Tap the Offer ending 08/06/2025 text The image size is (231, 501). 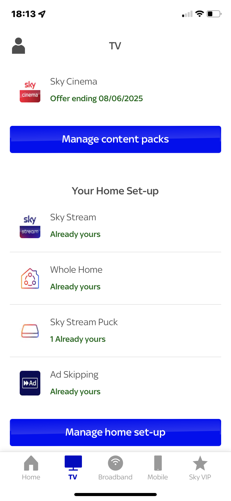pyautogui.click(x=96, y=98)
